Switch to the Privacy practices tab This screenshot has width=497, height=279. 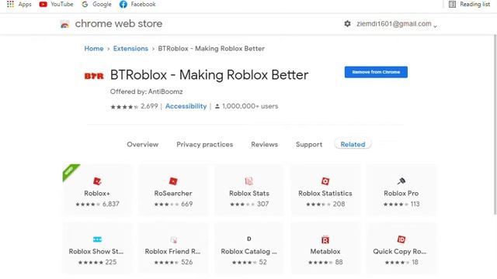point(204,144)
